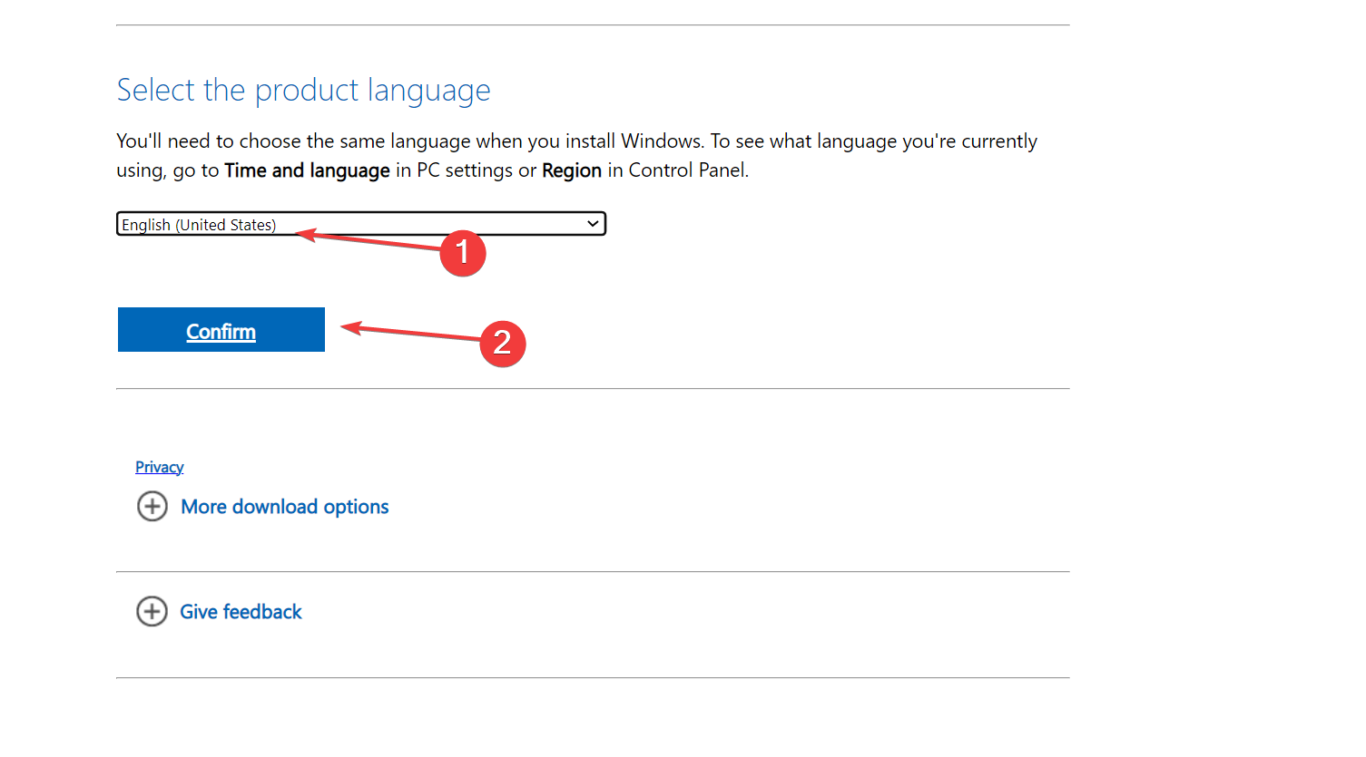This screenshot has width=1366, height=757.
Task: Click the red arrow pointing to Confirm
Action: point(408,333)
